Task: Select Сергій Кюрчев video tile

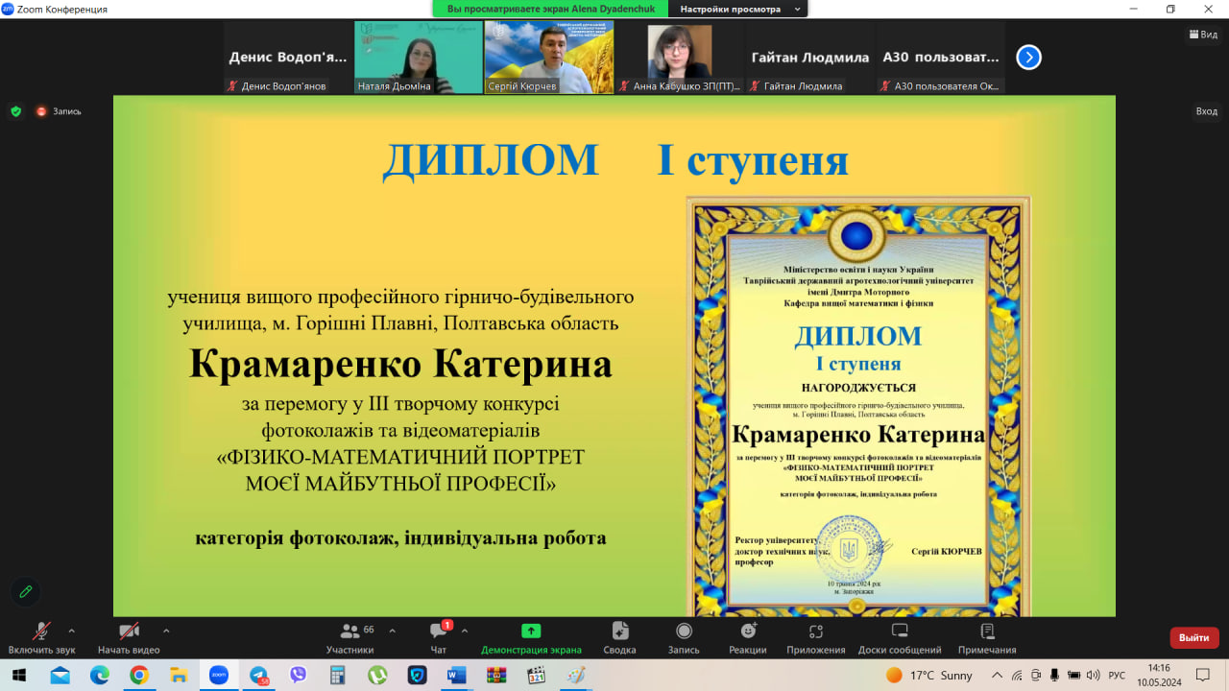Action: 549,58
